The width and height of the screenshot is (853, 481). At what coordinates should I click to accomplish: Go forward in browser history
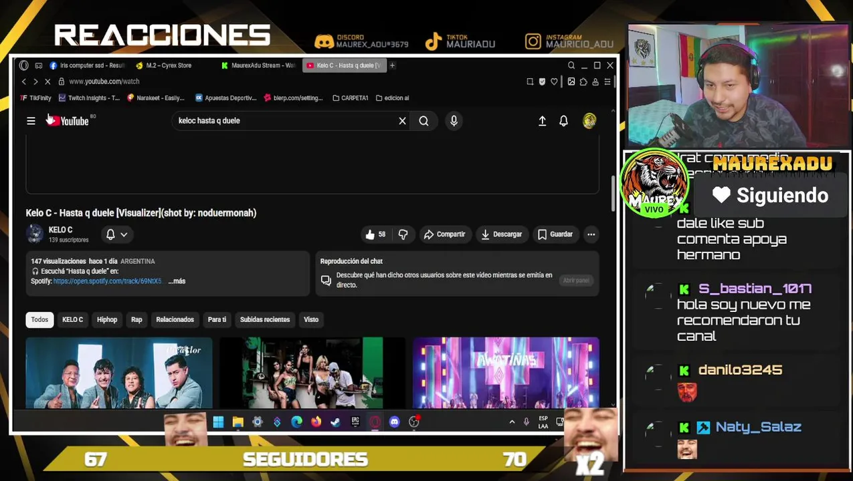click(35, 82)
